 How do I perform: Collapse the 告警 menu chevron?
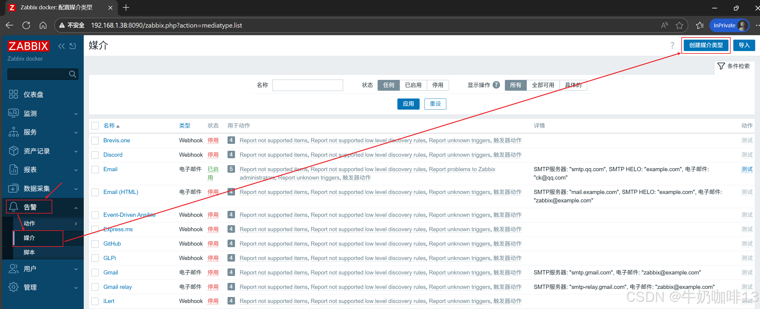point(76,208)
